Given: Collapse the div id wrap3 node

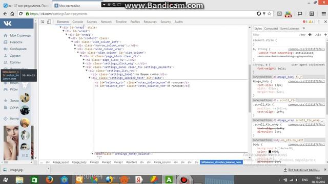Looking at the screenshot, I should pos(60,27).
